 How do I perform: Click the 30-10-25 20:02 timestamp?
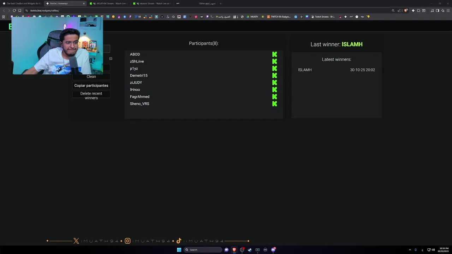click(x=362, y=70)
